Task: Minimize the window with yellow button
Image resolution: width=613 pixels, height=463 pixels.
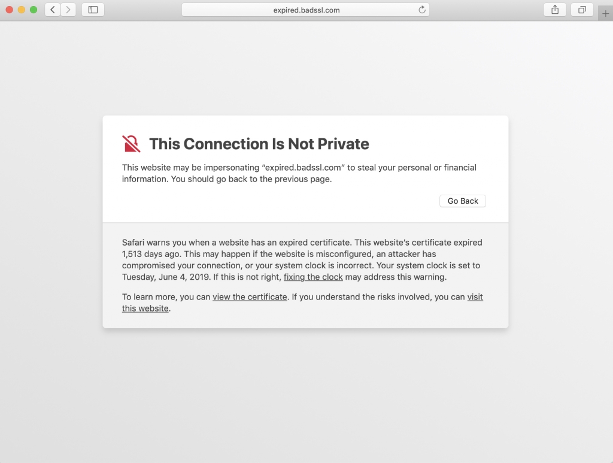Action: pyautogui.click(x=22, y=10)
